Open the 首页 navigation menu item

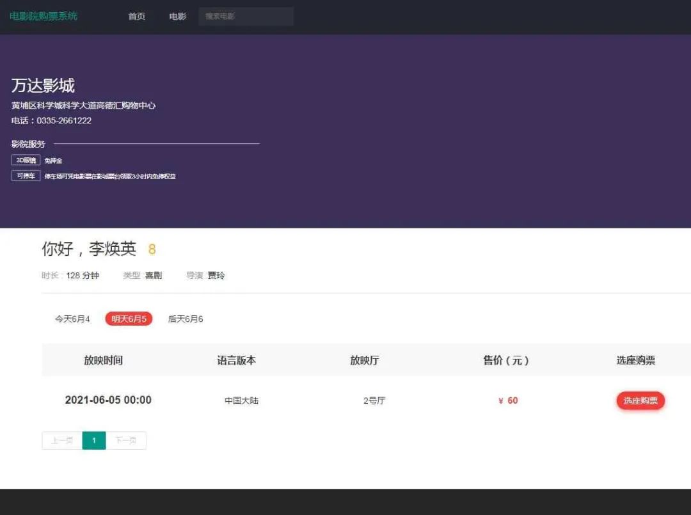(136, 17)
